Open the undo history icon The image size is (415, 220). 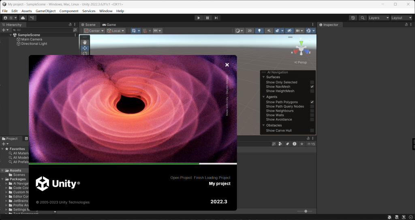(353, 18)
